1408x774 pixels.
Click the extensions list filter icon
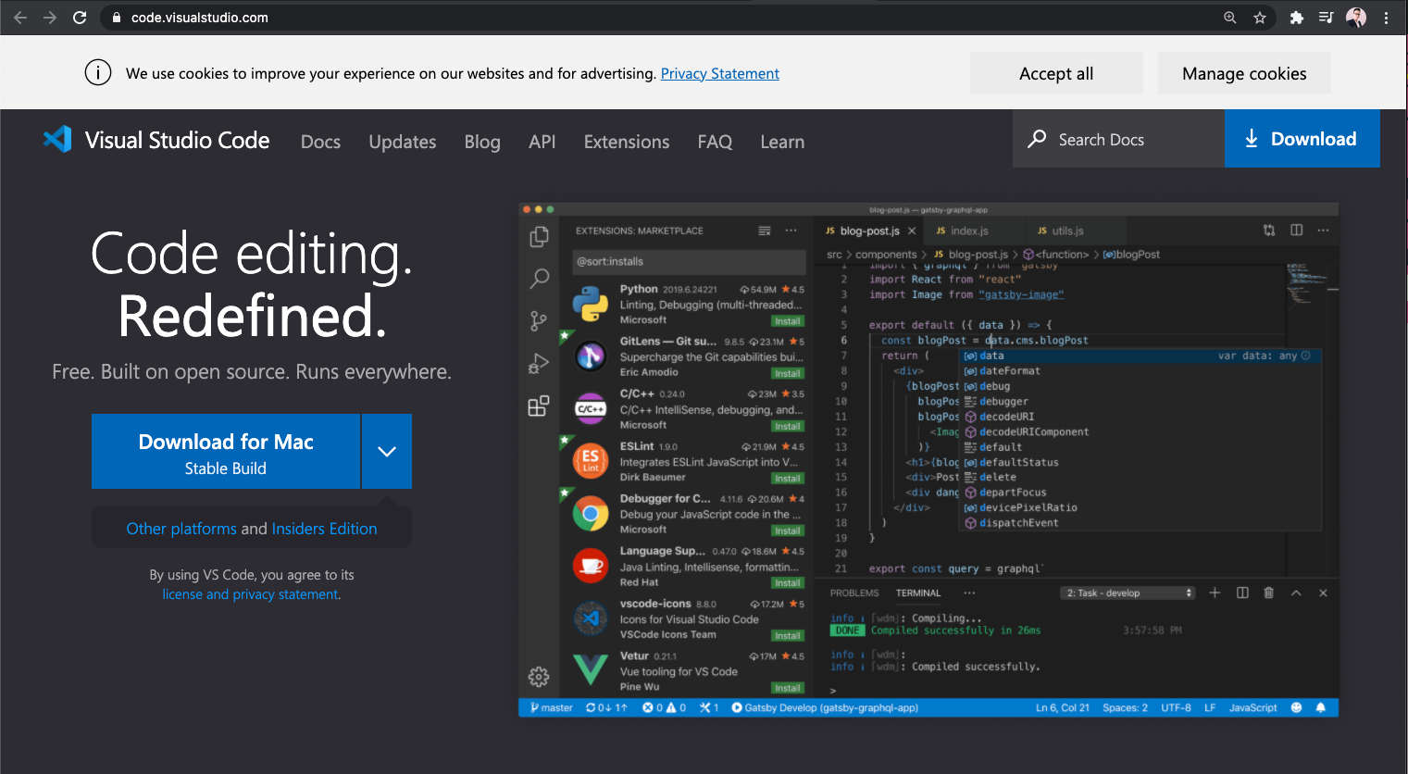point(765,231)
